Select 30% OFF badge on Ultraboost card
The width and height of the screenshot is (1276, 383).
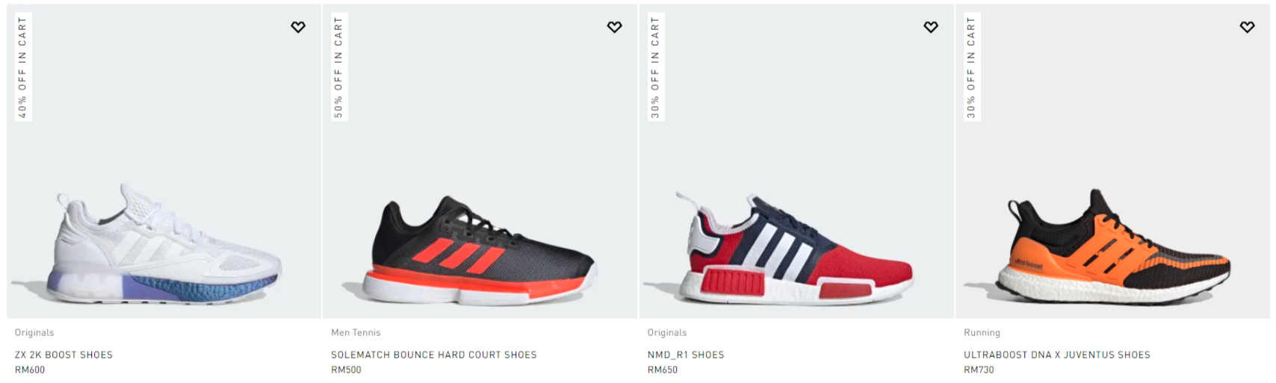[972, 67]
